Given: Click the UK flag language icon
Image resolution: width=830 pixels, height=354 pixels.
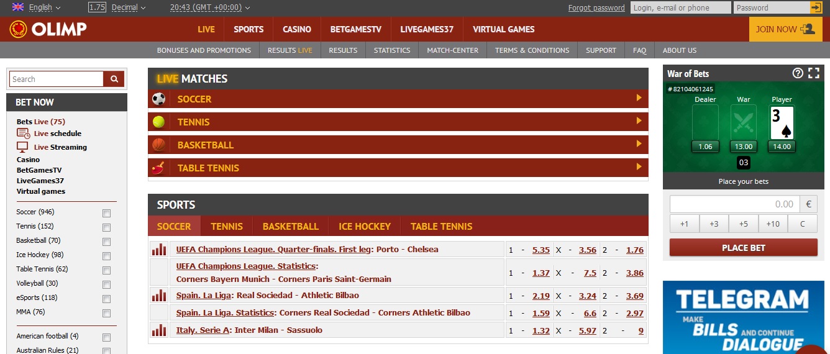Looking at the screenshot, I should tap(18, 7).
